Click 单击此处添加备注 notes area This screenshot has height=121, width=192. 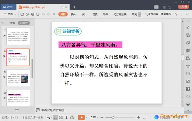tap(53, 110)
